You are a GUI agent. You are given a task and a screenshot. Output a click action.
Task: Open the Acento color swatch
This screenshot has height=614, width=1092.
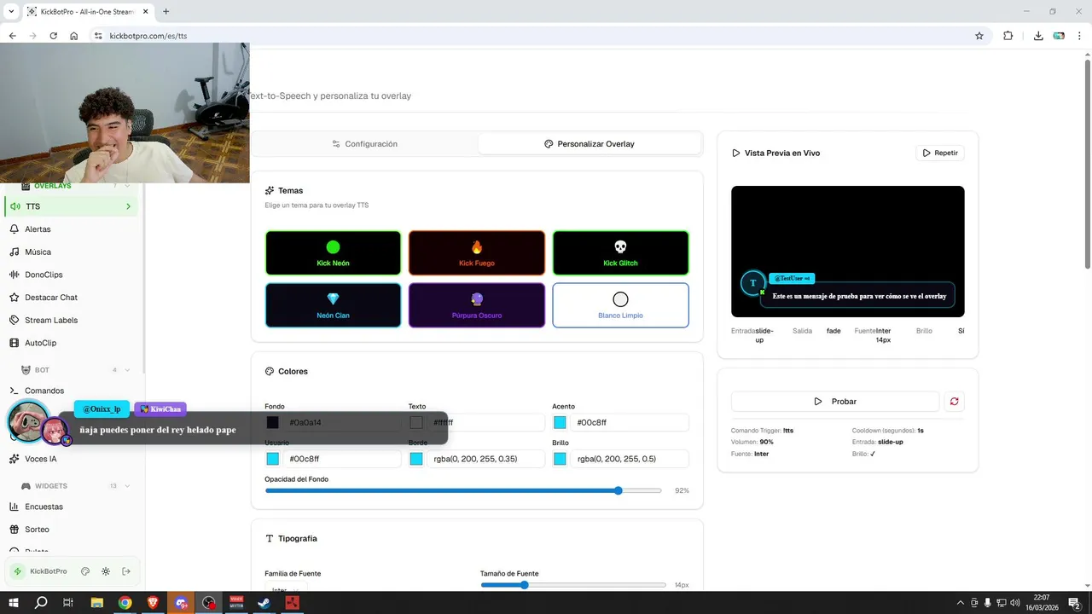click(x=560, y=422)
